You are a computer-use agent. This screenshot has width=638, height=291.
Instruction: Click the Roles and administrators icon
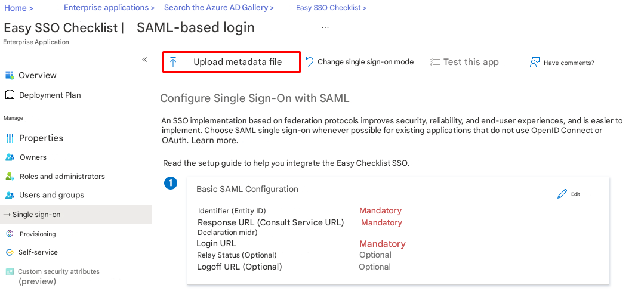tap(10, 177)
